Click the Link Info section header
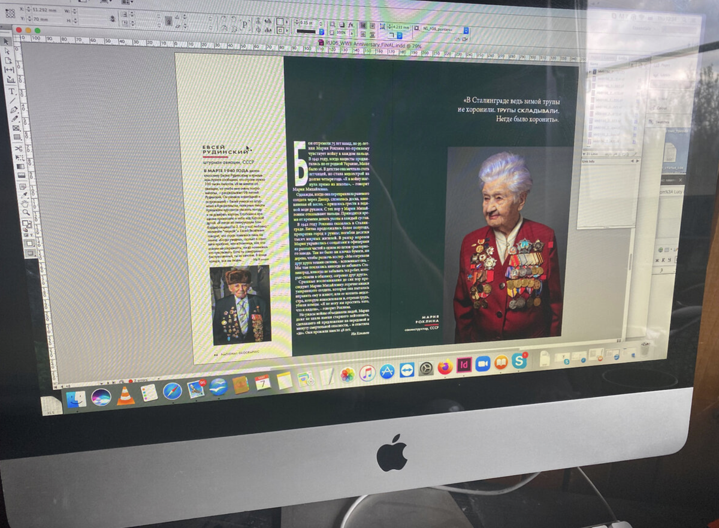This screenshot has height=528, width=719. 611,161
